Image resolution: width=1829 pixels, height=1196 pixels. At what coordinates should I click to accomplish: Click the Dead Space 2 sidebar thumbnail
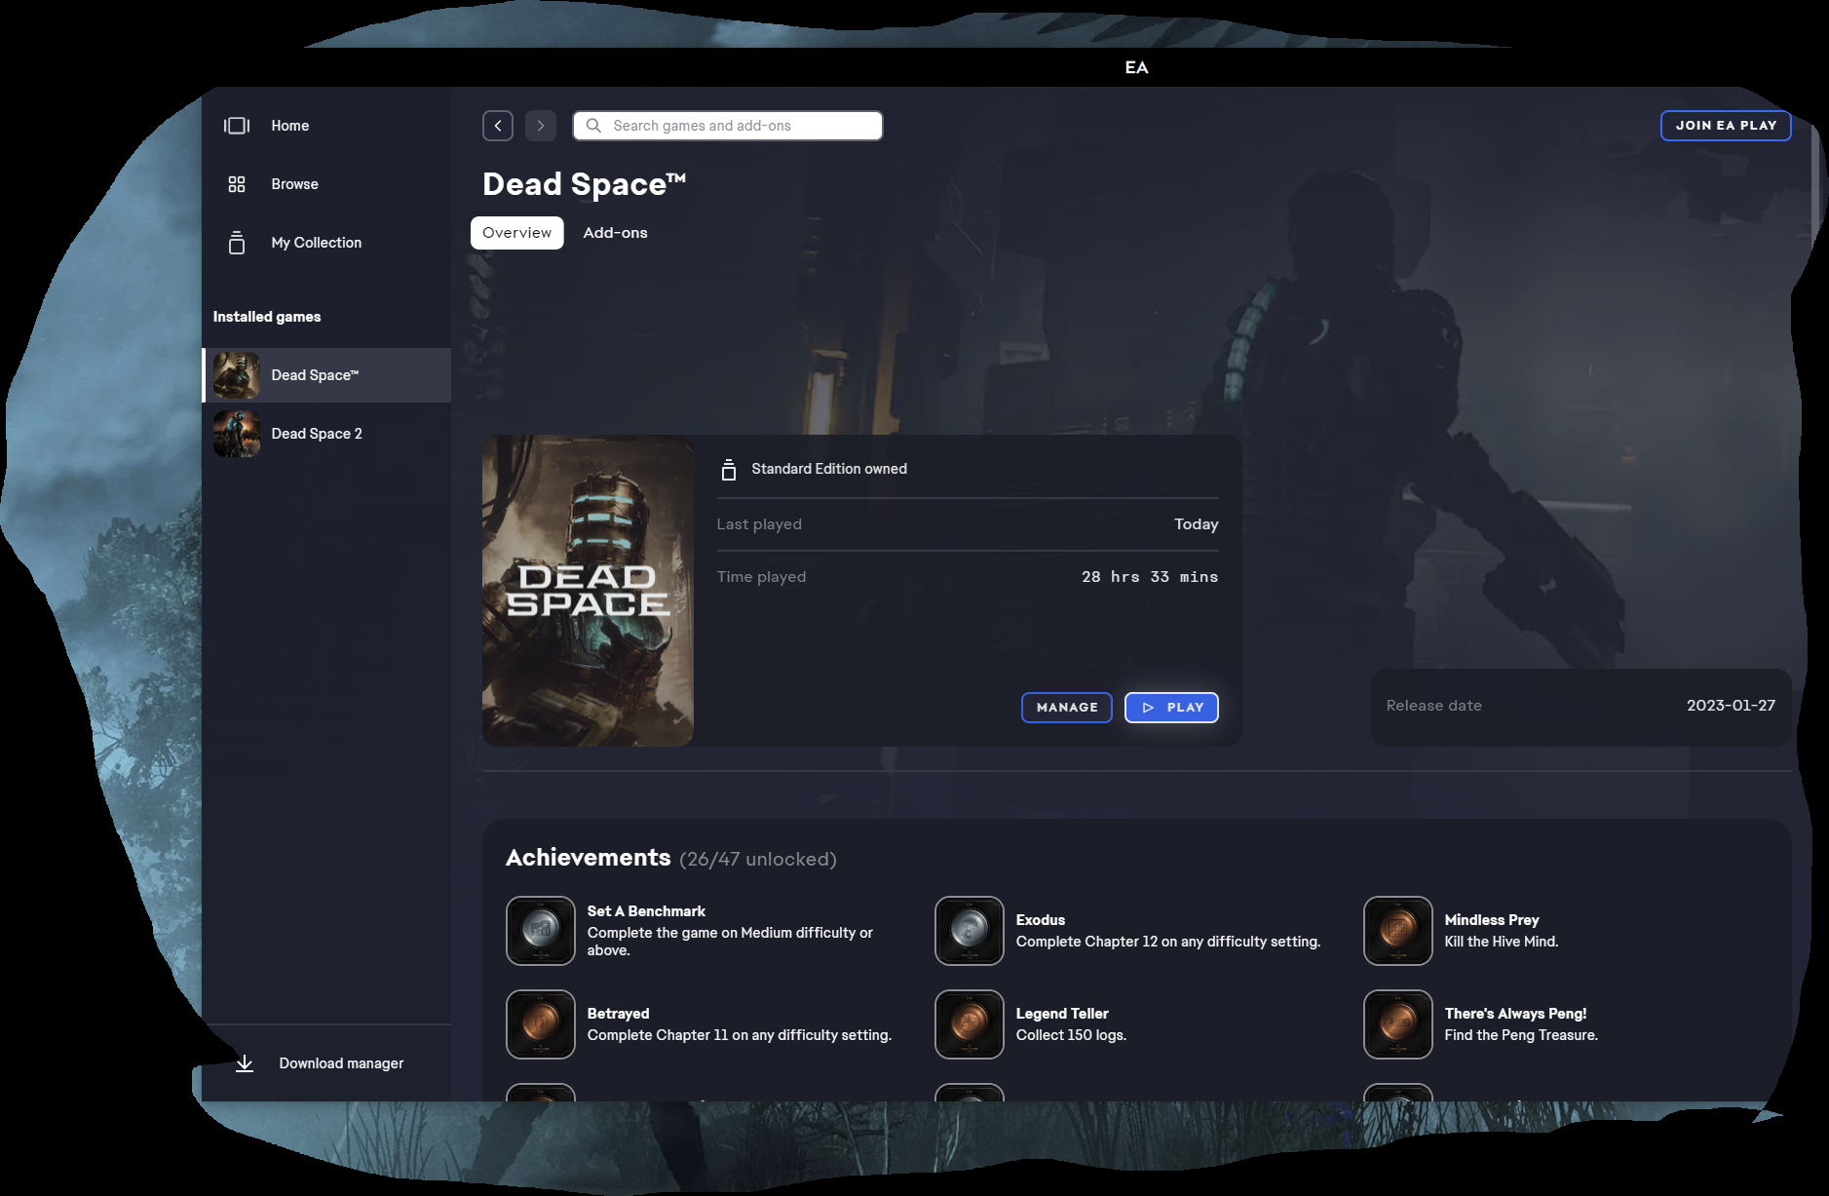tap(237, 434)
